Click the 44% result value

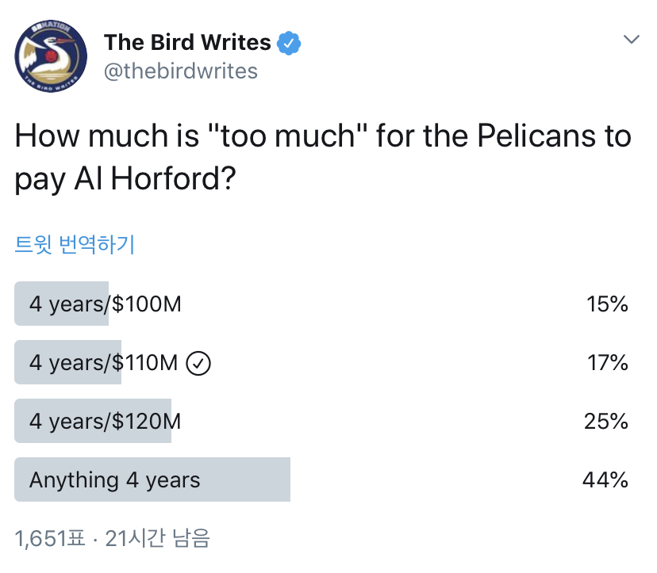pos(606,479)
